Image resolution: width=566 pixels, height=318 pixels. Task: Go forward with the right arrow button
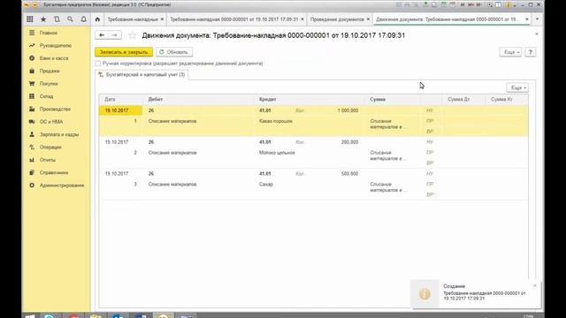(x=115, y=35)
